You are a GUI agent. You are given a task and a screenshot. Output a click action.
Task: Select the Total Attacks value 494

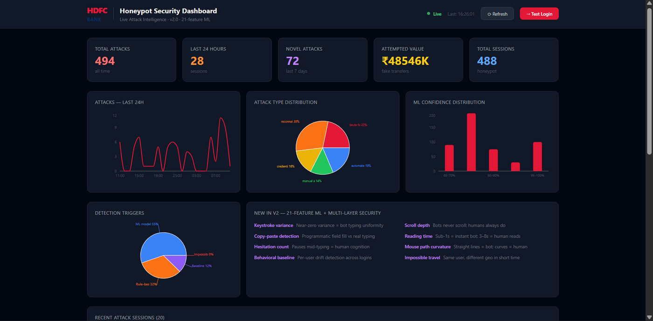pyautogui.click(x=105, y=61)
